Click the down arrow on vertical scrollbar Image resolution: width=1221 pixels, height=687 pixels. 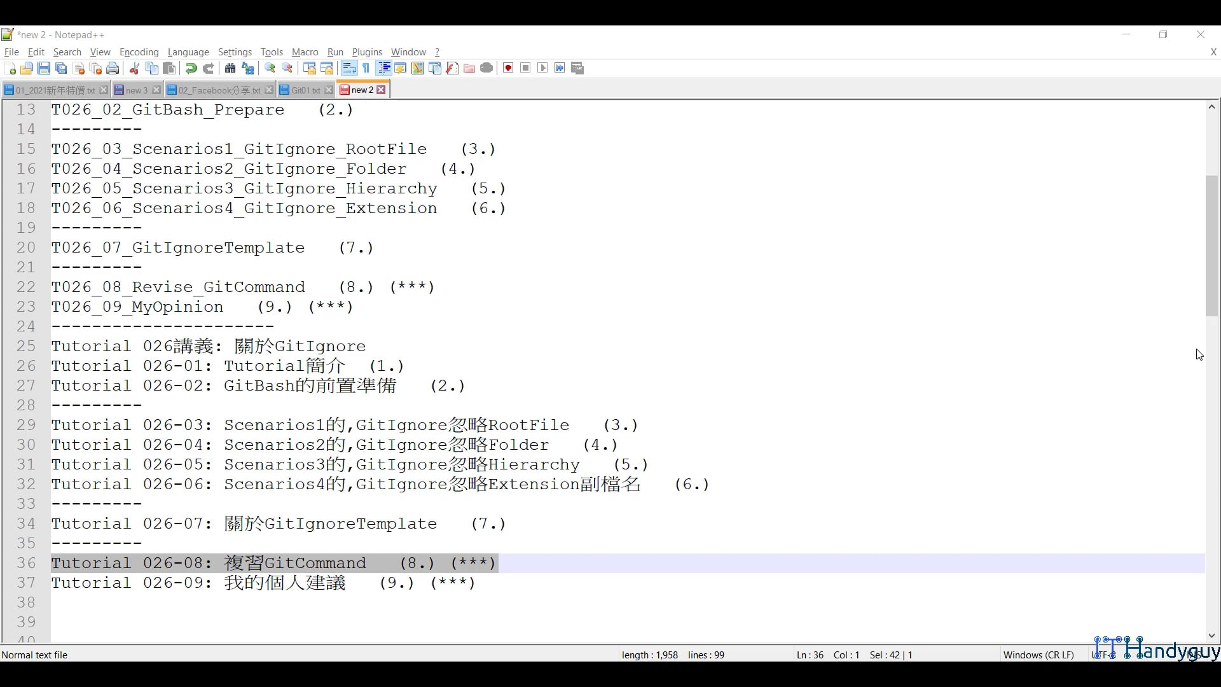(1211, 635)
